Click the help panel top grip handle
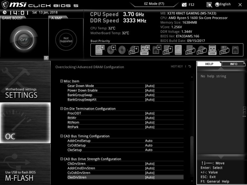 (221, 68)
